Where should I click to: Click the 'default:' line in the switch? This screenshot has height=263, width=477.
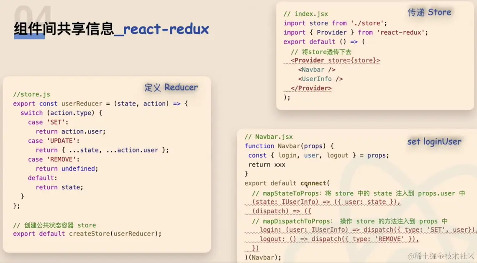tap(43, 178)
